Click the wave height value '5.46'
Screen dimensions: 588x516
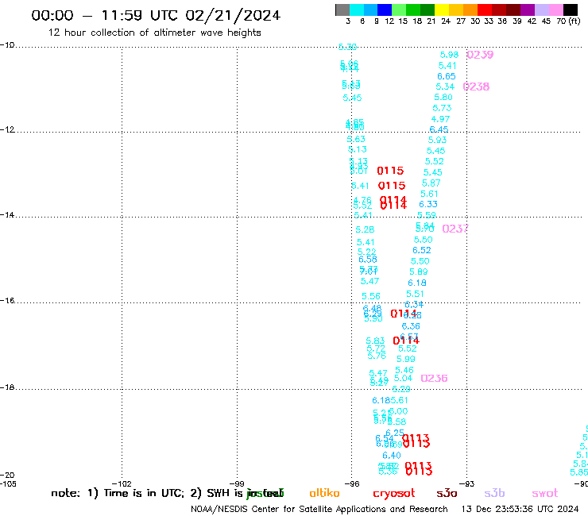coord(404,370)
